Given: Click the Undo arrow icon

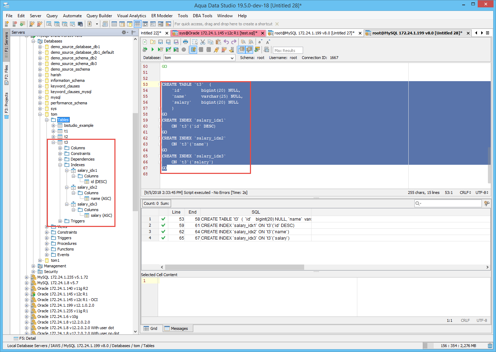Looking at the screenshot, I should tap(226, 42).
